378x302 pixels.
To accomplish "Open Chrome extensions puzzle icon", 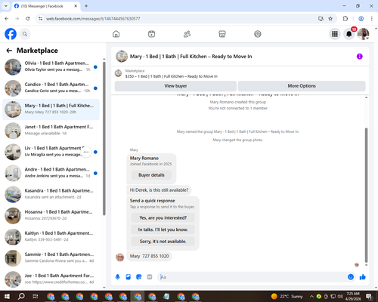I will [345, 19].
